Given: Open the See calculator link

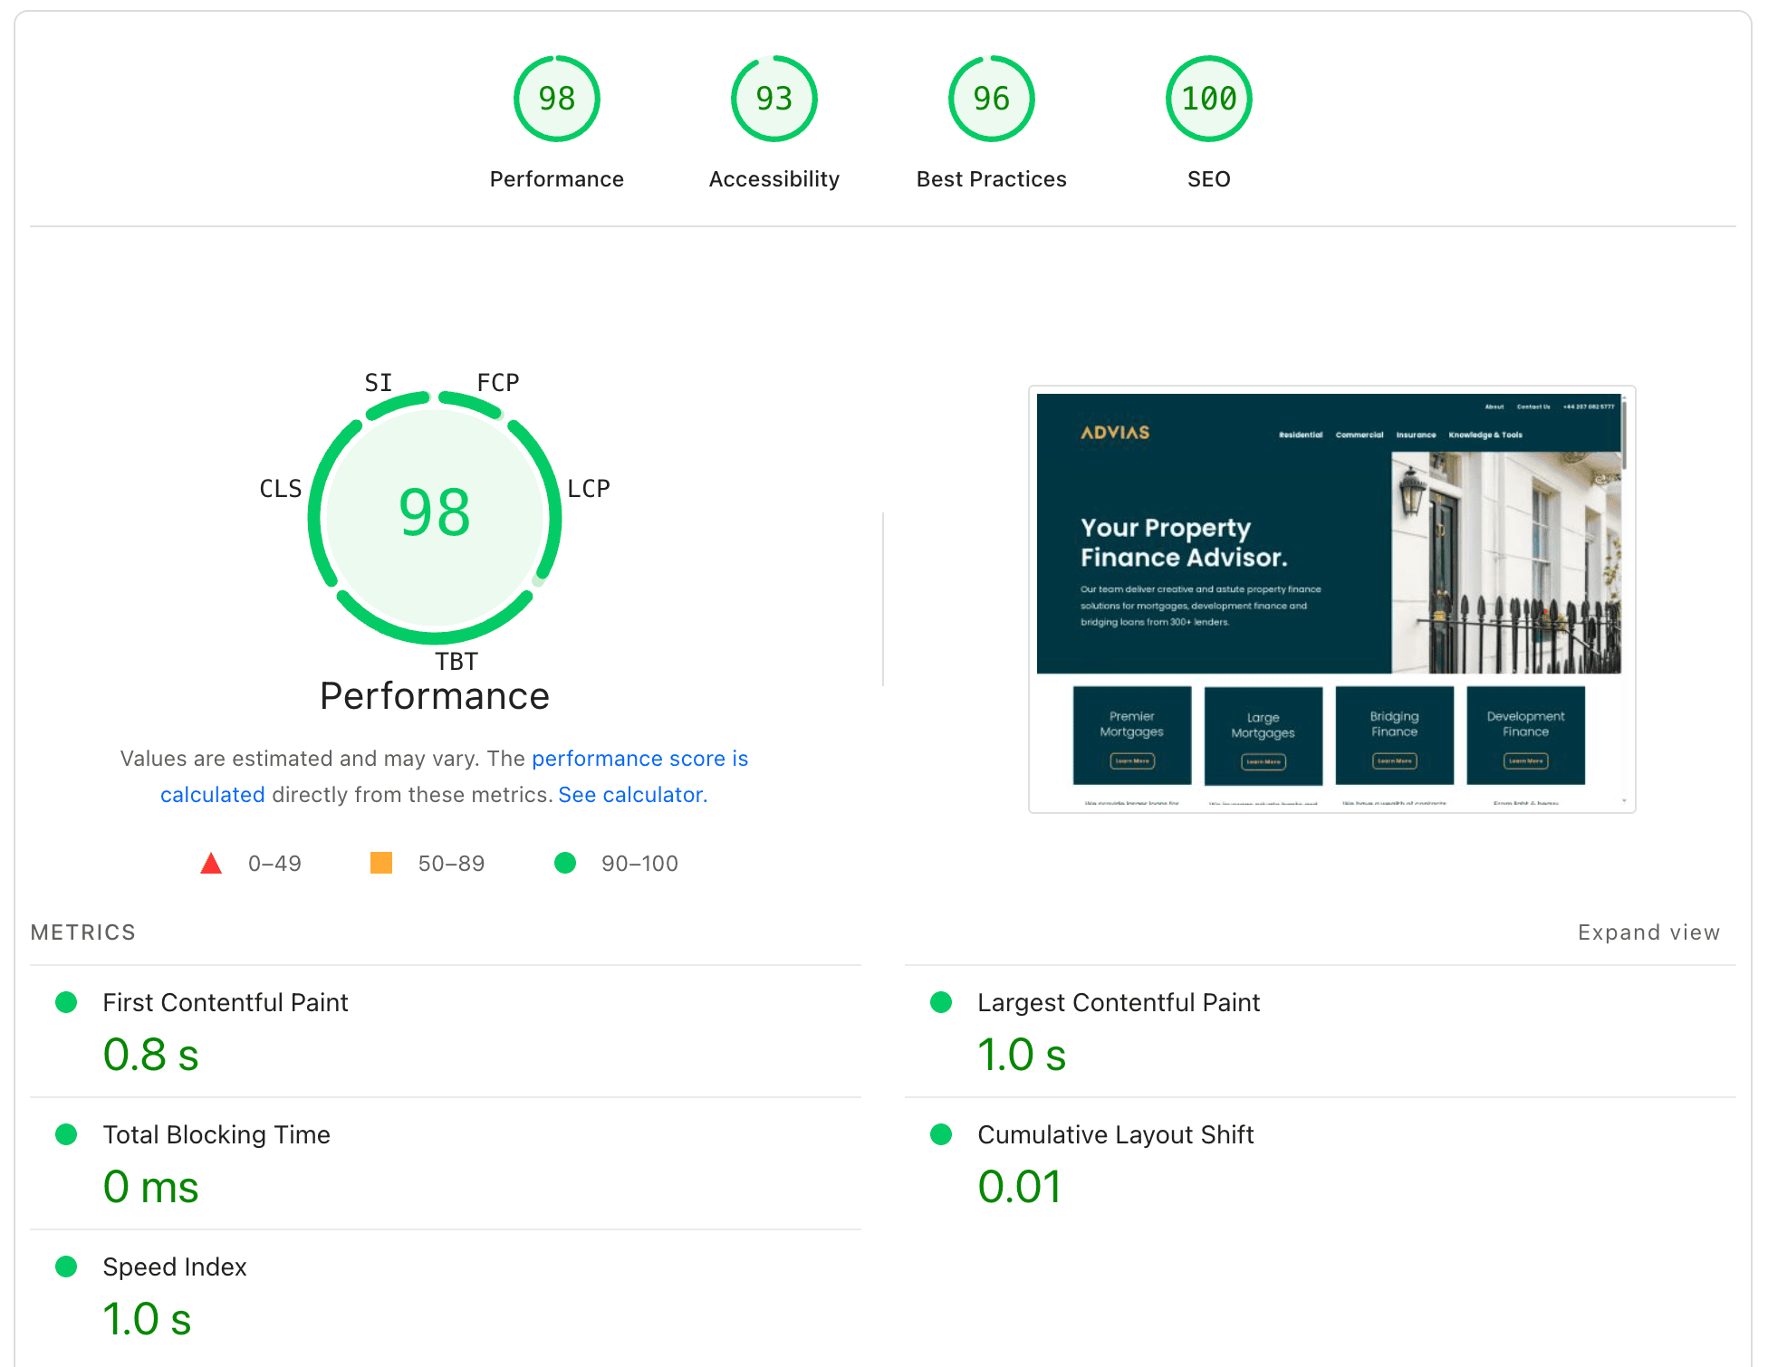Looking at the screenshot, I should pos(630,795).
